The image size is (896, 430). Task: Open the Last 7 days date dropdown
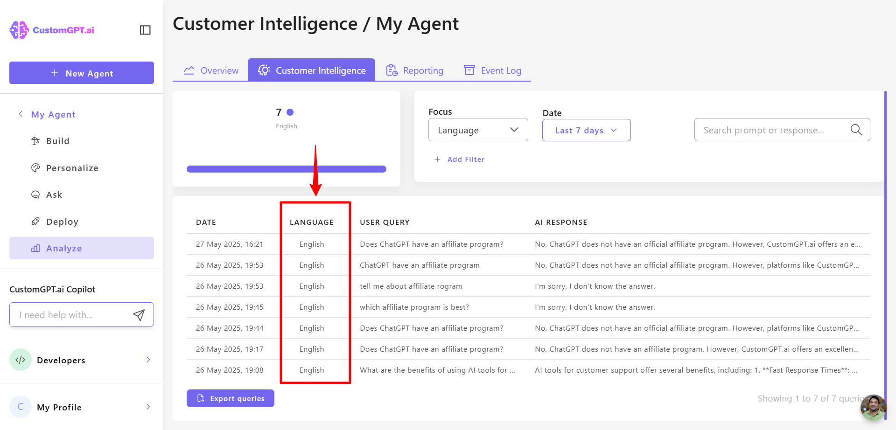coord(586,130)
